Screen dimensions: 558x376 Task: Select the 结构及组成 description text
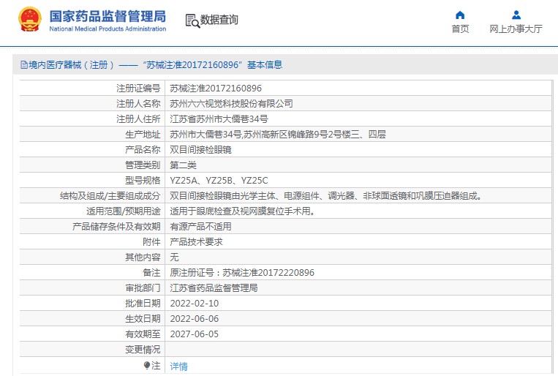[x=326, y=196]
